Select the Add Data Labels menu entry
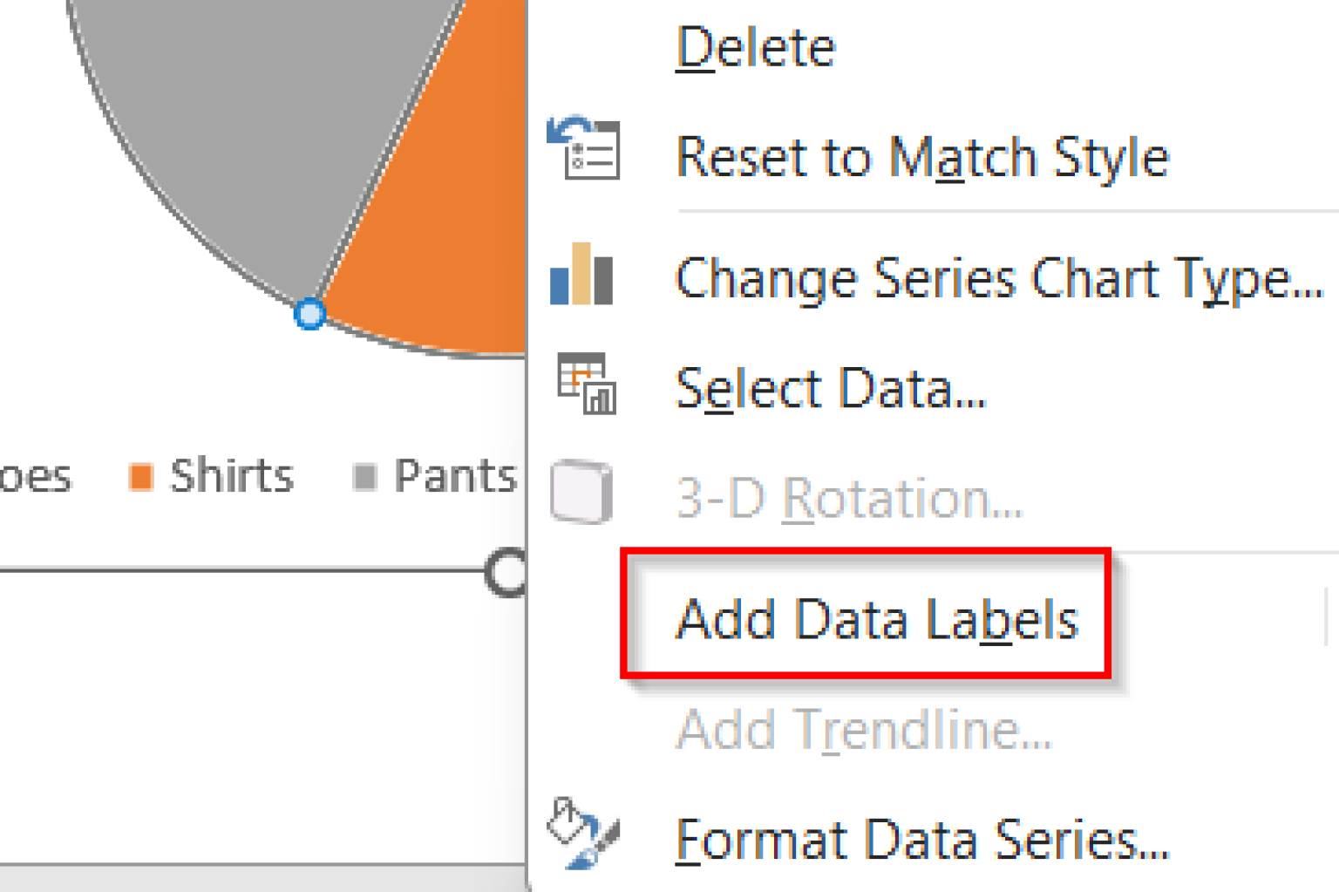The width and height of the screenshot is (1339, 892). 878,619
